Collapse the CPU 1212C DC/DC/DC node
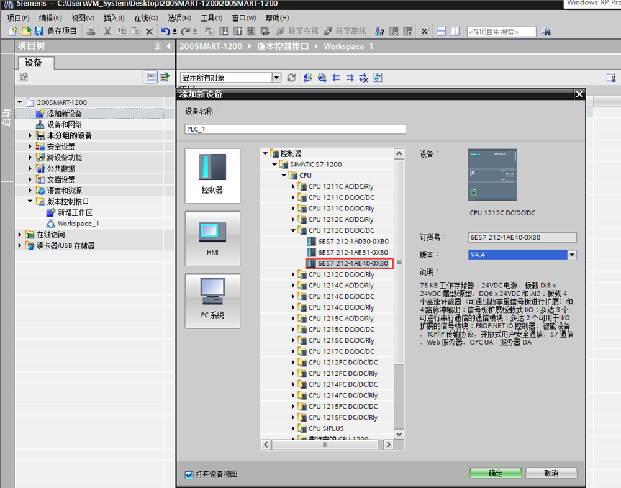The image size is (621, 488). [x=293, y=230]
